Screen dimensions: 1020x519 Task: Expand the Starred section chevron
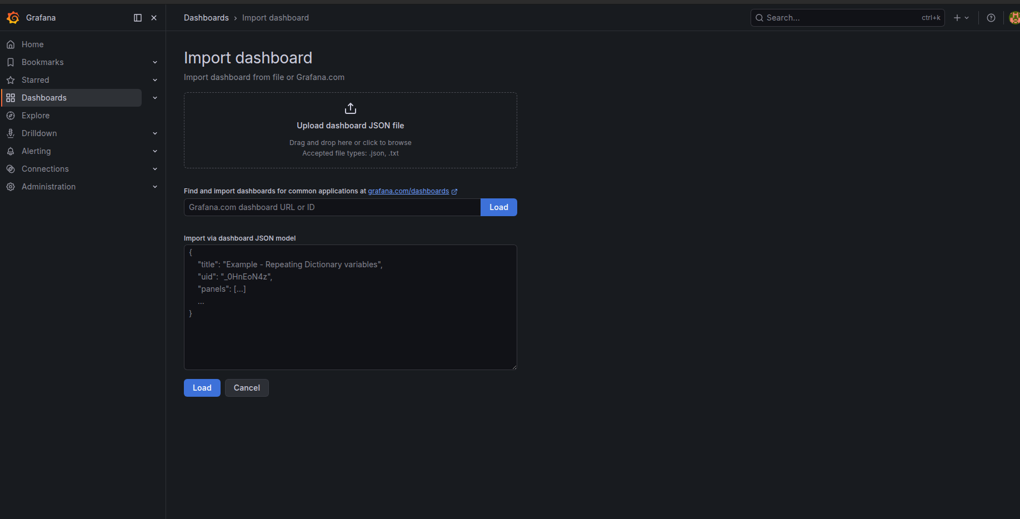[155, 80]
